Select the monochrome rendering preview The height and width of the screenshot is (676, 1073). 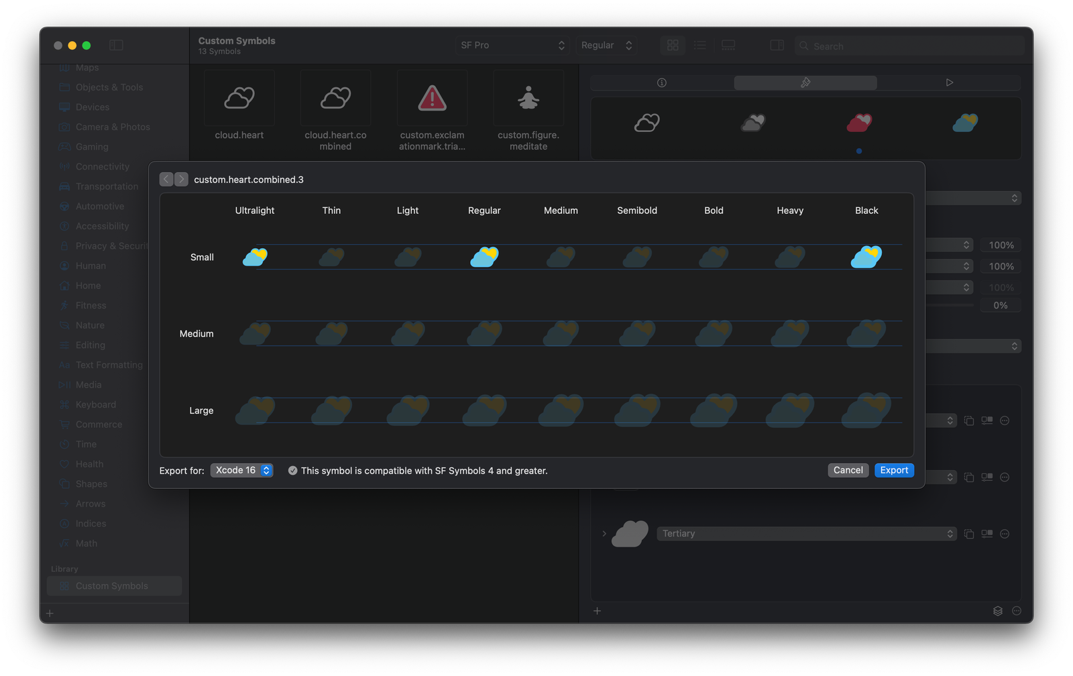647,123
